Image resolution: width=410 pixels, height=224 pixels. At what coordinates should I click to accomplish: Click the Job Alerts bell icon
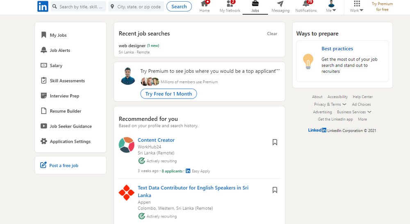coord(44,50)
